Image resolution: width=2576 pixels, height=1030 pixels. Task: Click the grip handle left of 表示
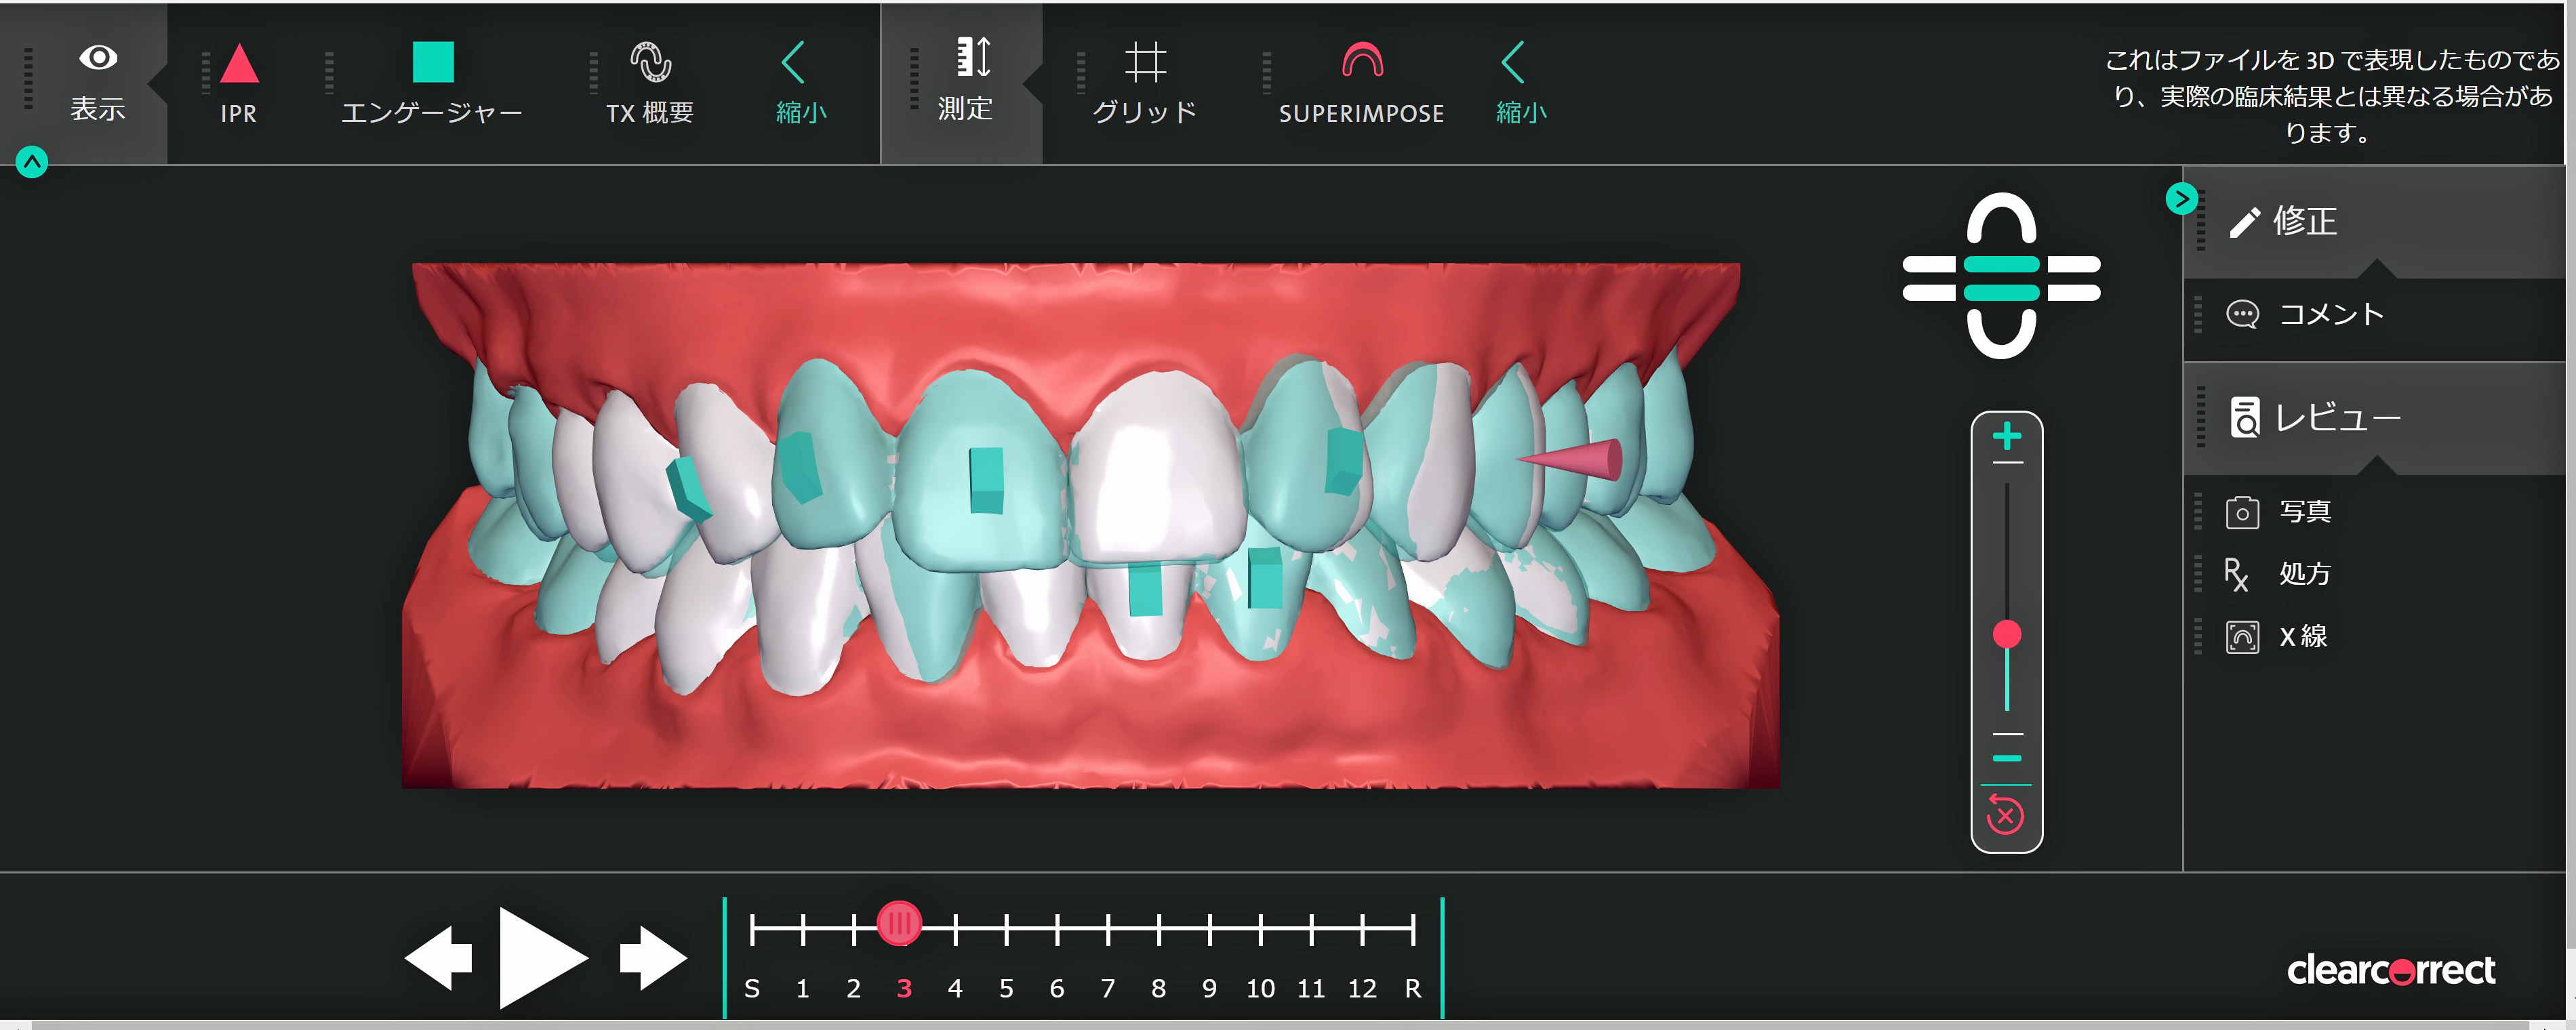pos(28,78)
